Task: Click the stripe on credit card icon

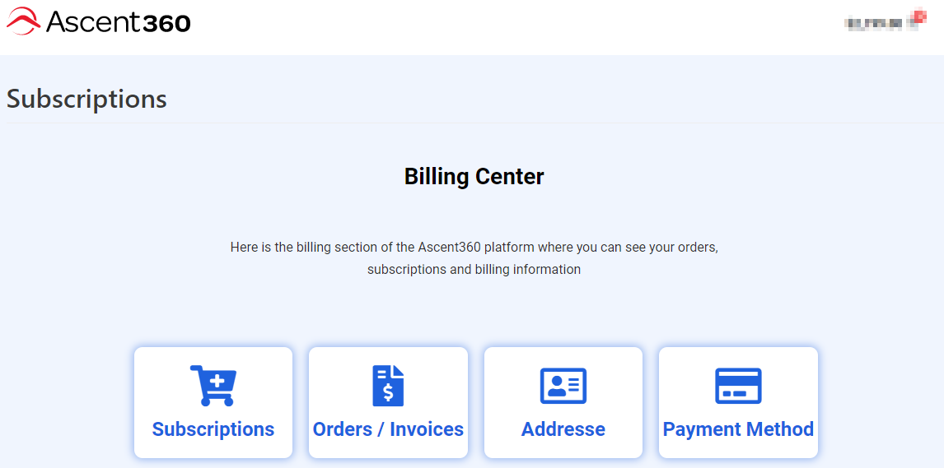Action: tap(738, 378)
